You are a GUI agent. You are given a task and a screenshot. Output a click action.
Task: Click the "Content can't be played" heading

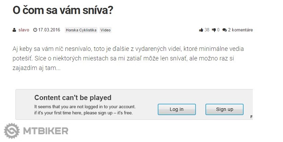[73, 98]
